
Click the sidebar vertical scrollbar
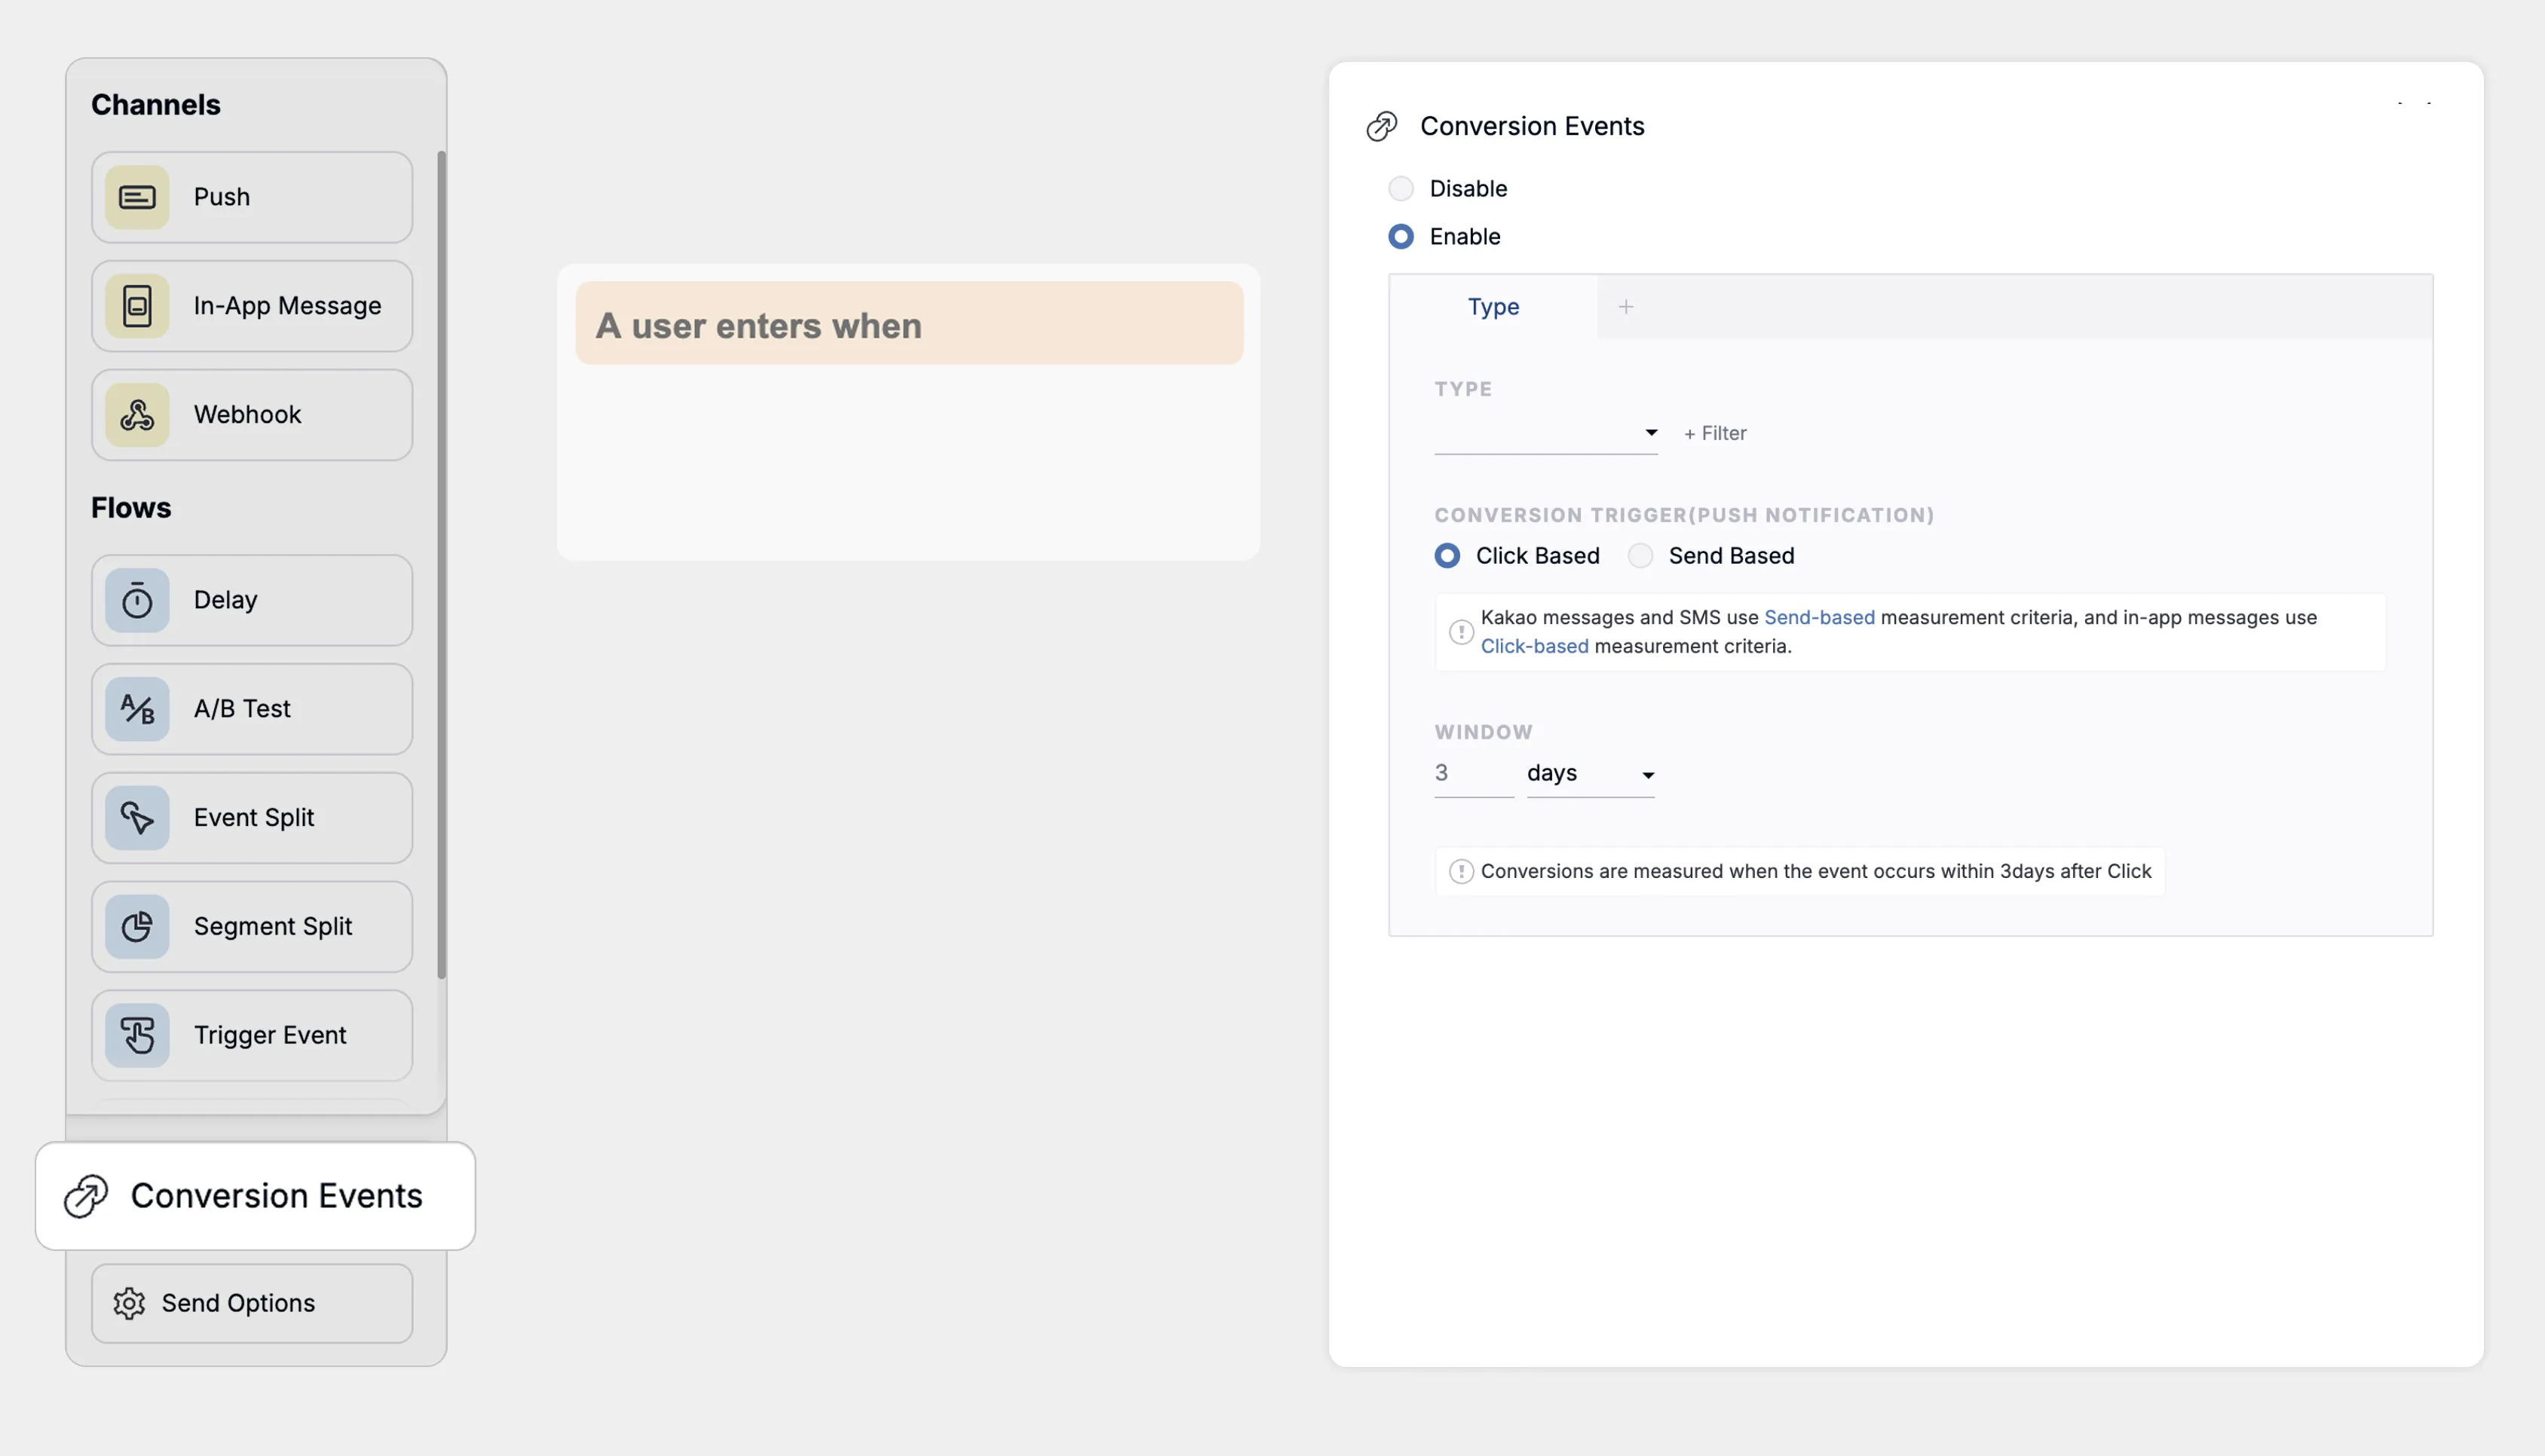(x=441, y=565)
